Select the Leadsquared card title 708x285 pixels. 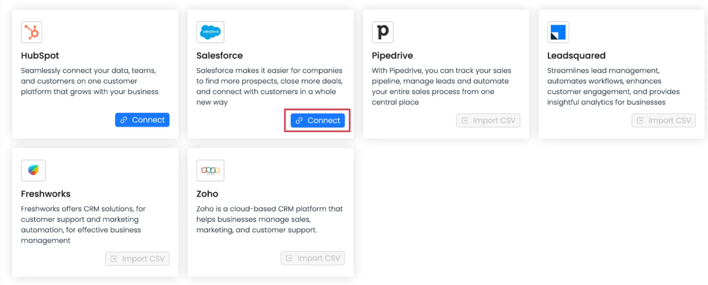tap(576, 56)
